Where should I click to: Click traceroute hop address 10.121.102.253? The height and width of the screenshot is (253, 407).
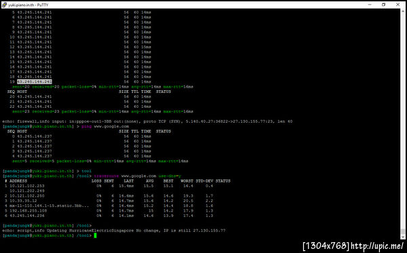27,186
